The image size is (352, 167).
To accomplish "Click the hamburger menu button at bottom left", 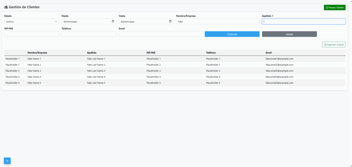I will click(x=7, y=160).
